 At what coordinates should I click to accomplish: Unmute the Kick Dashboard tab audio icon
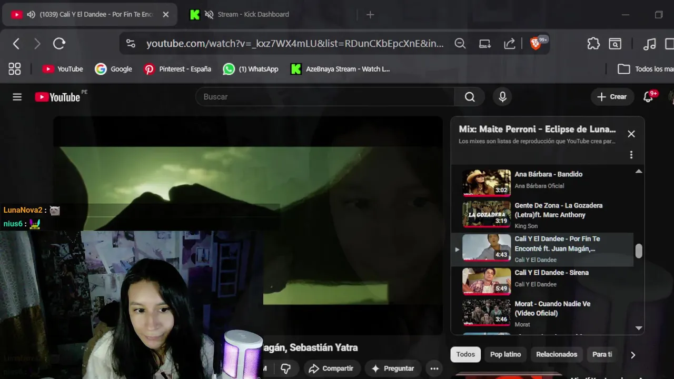pos(209,14)
